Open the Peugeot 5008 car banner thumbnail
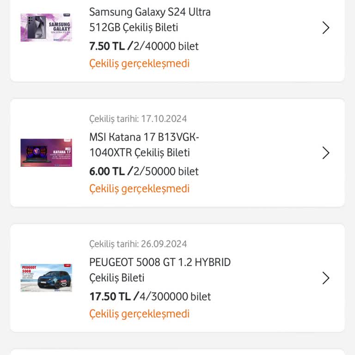The image size is (355, 355). pyautogui.click(x=46, y=278)
